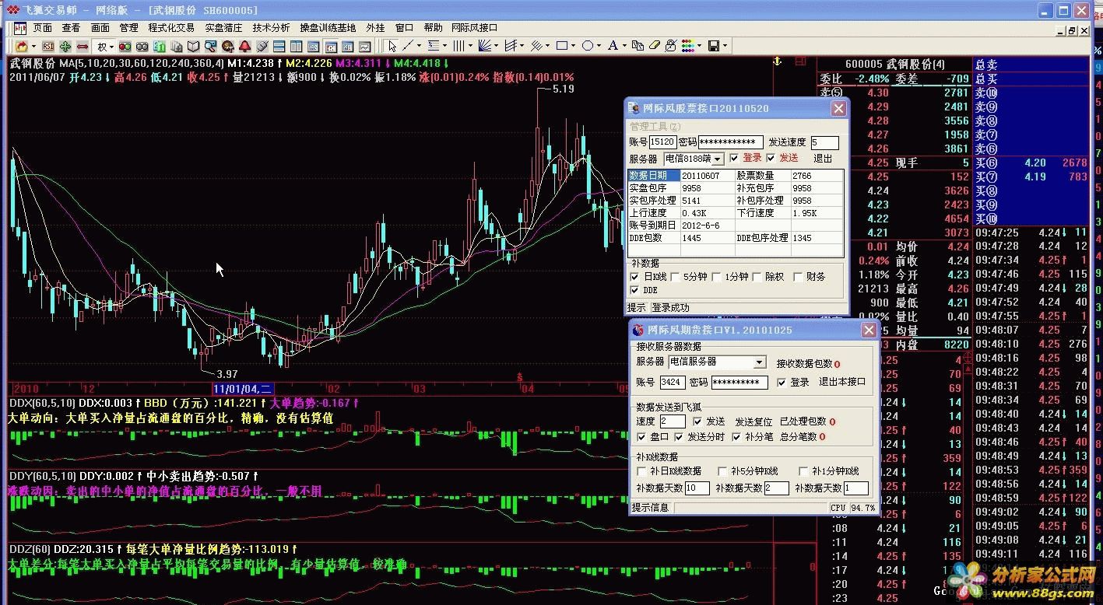Click the copy documents toolbar icon
Image resolution: width=1103 pixels, height=605 pixels.
click(638, 47)
